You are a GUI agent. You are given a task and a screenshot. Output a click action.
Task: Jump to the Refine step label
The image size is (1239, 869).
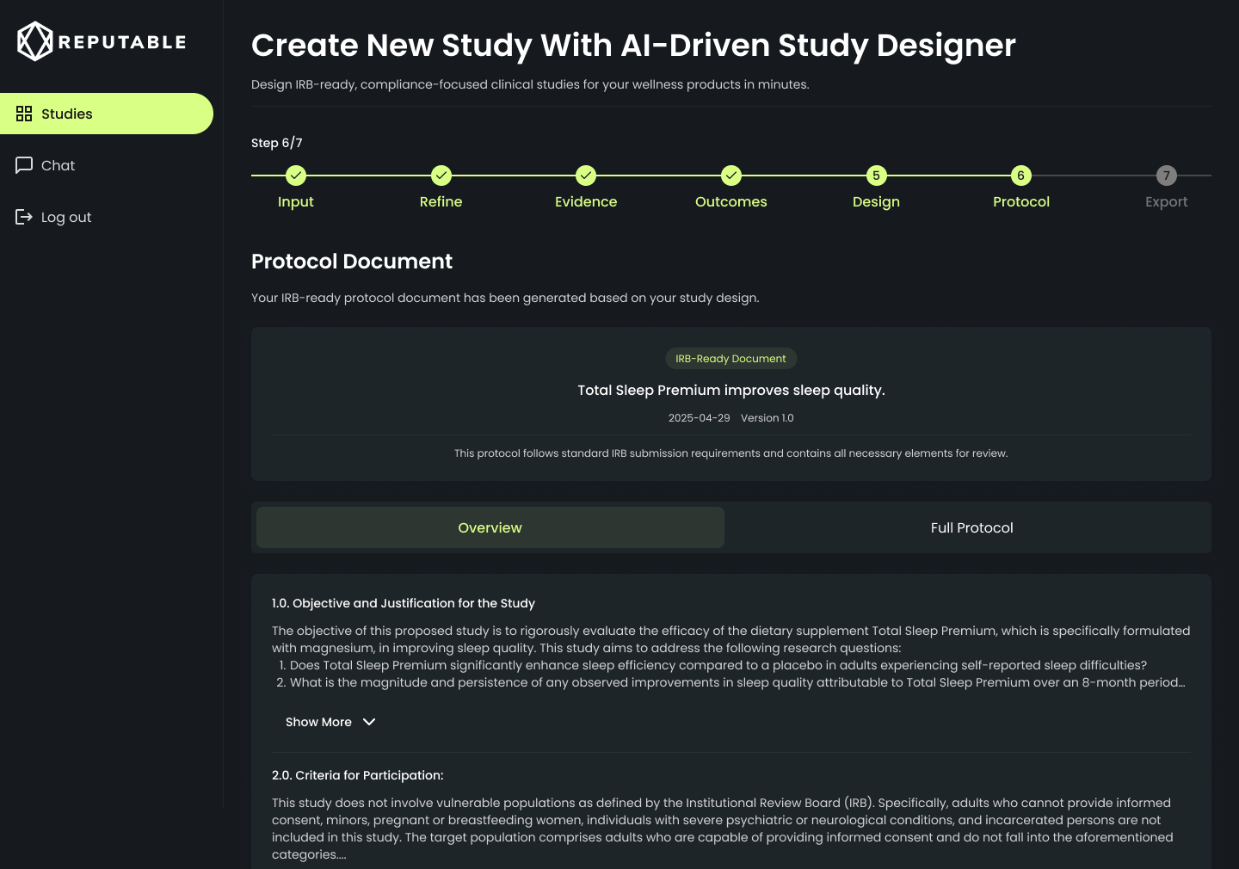click(x=441, y=201)
